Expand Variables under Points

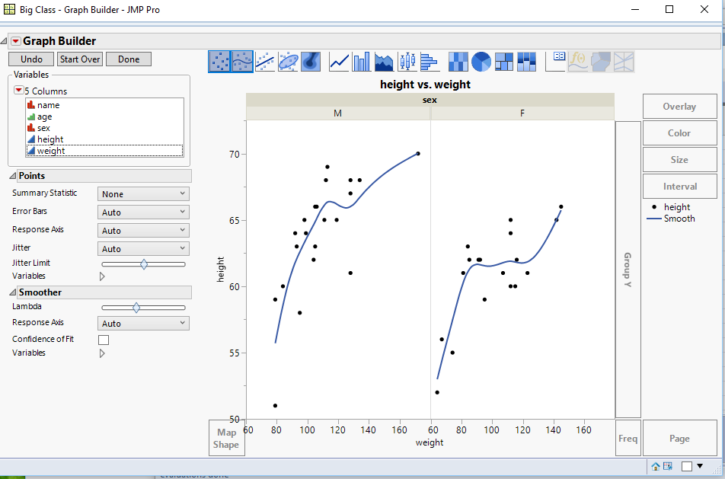[x=102, y=276]
